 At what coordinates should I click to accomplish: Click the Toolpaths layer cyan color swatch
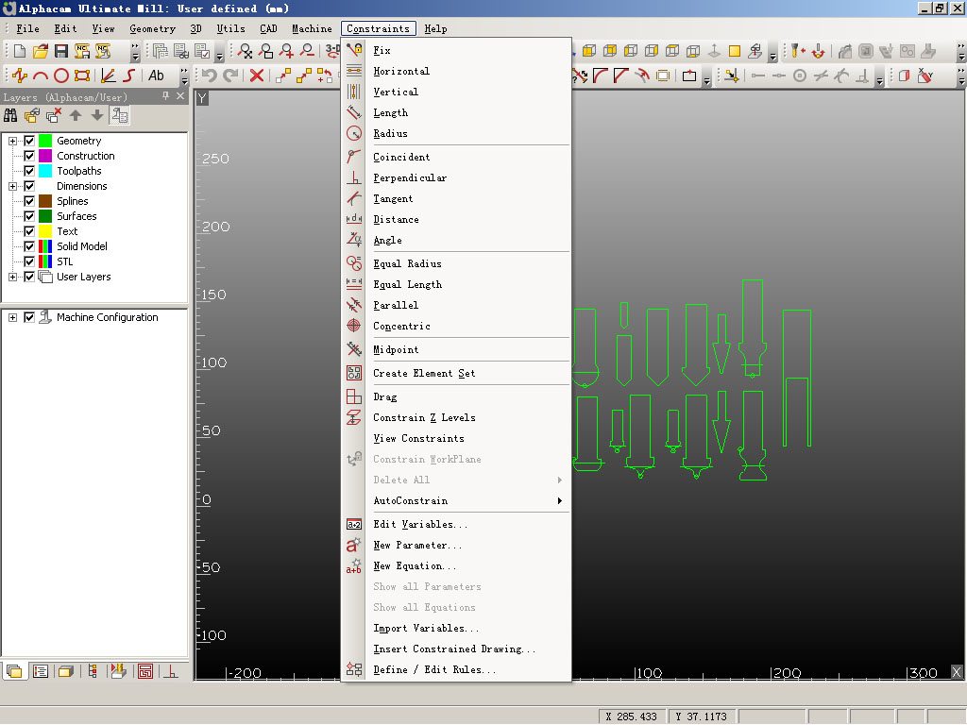pos(45,171)
